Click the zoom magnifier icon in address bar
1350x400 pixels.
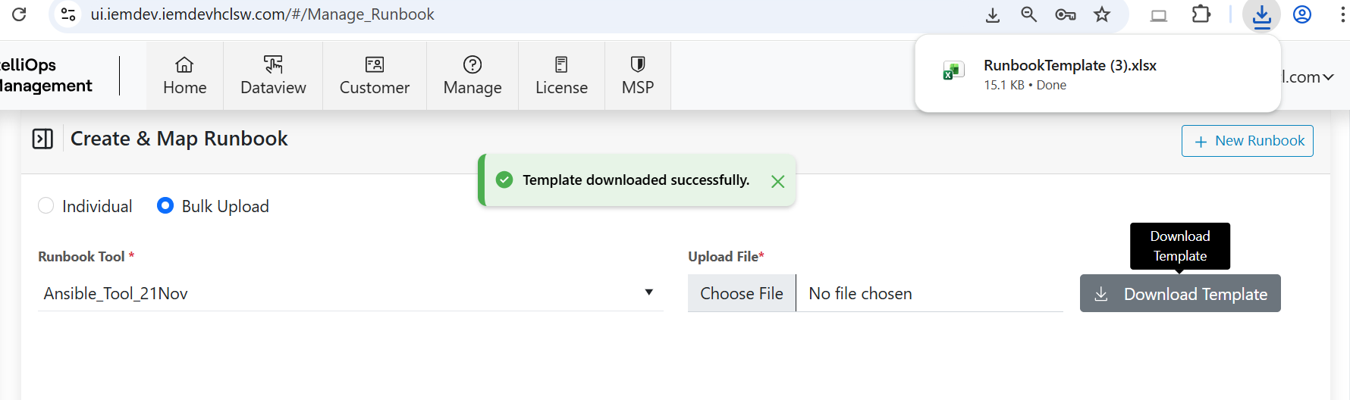coord(1028,14)
